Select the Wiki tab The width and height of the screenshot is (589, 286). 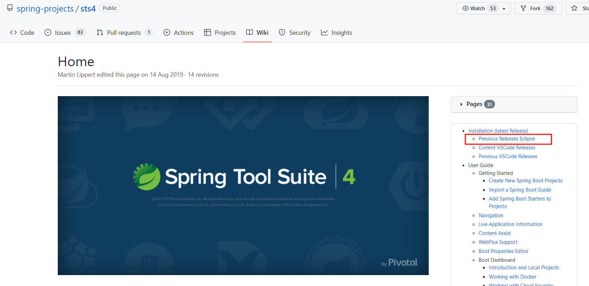tap(257, 32)
